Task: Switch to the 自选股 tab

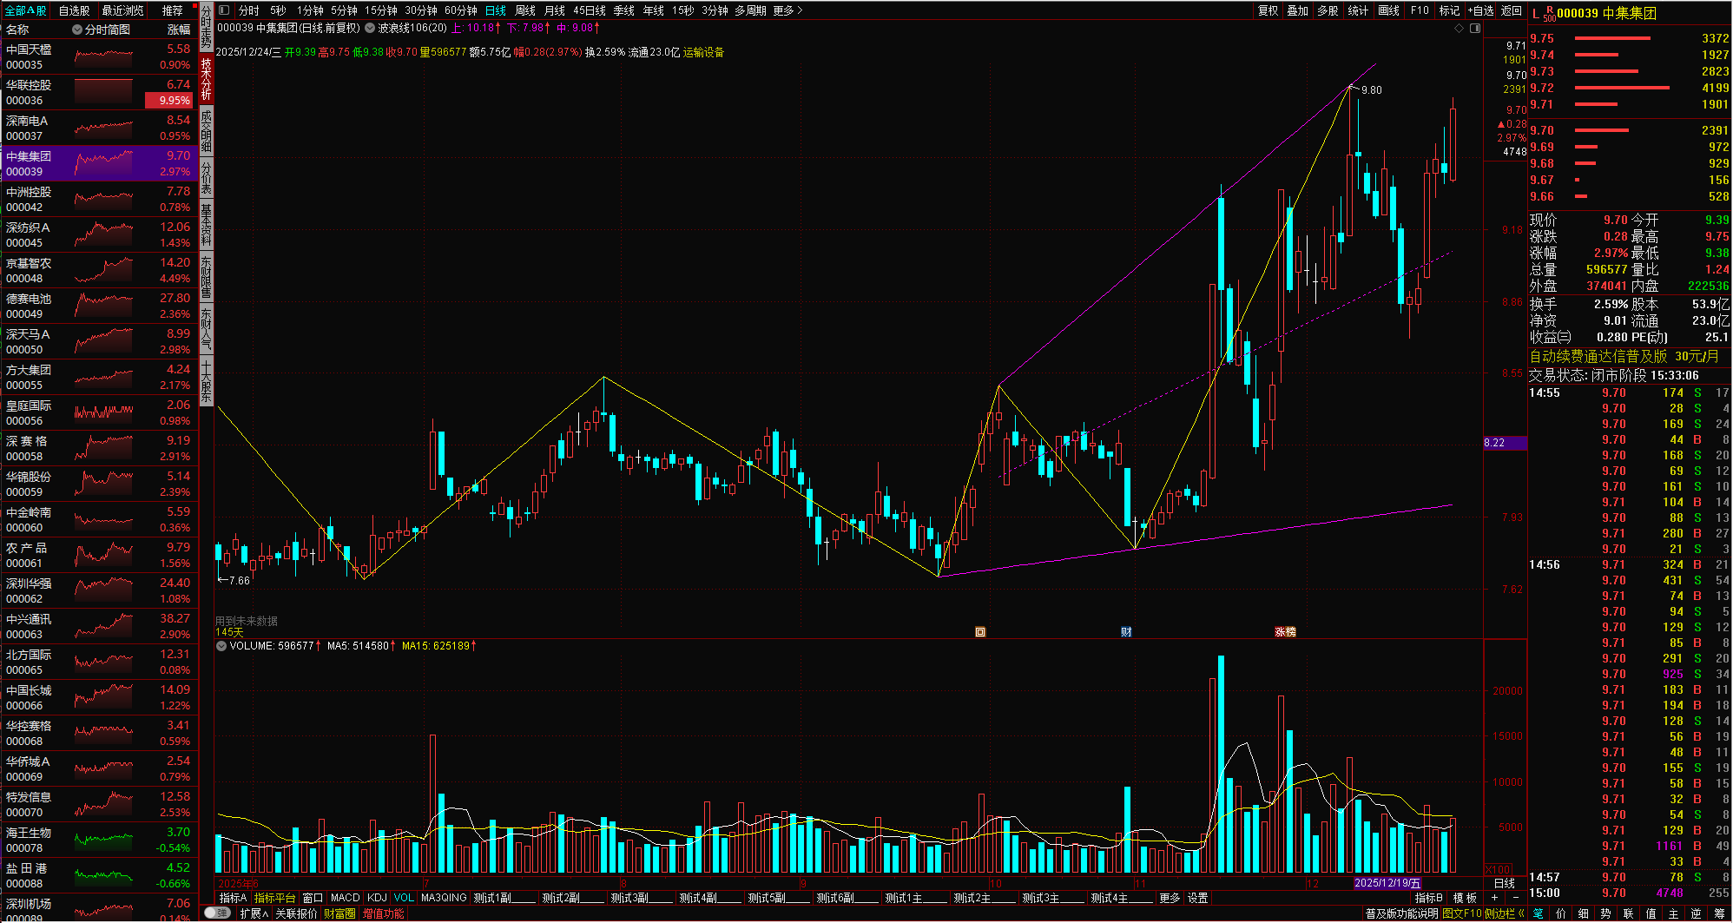Action: click(75, 10)
